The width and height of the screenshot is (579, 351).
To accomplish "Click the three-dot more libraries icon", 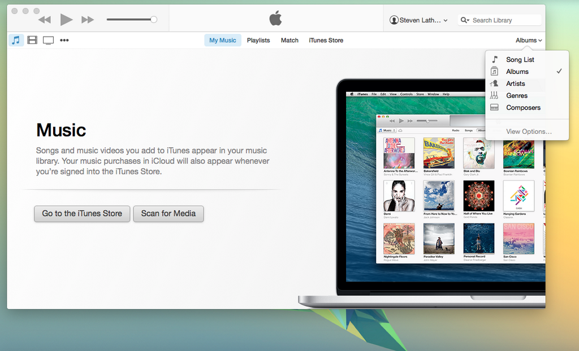I will click(64, 40).
